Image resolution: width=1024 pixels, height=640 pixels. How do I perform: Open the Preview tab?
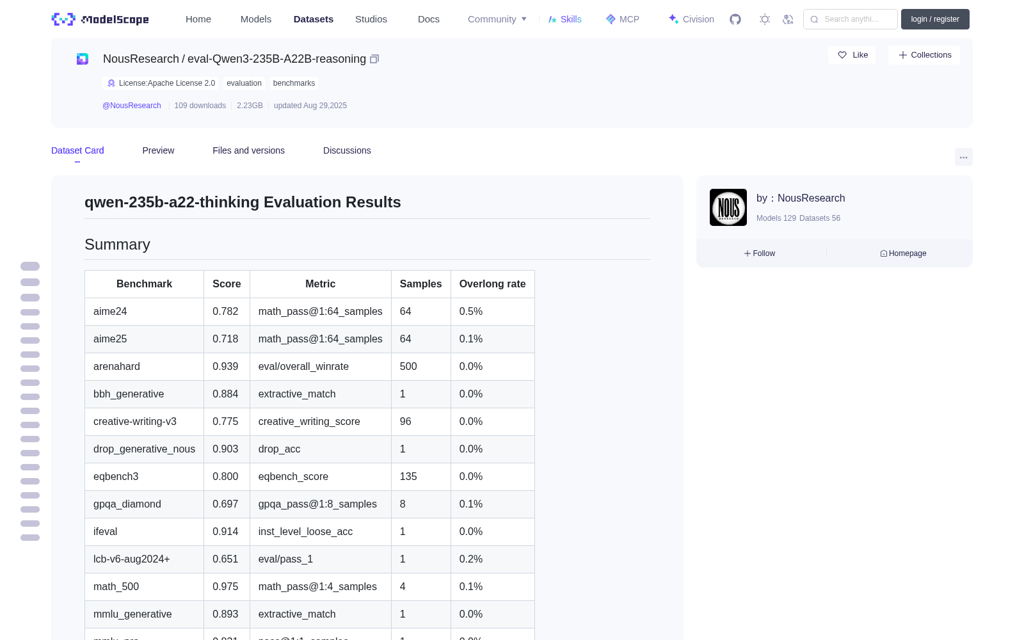pyautogui.click(x=158, y=150)
